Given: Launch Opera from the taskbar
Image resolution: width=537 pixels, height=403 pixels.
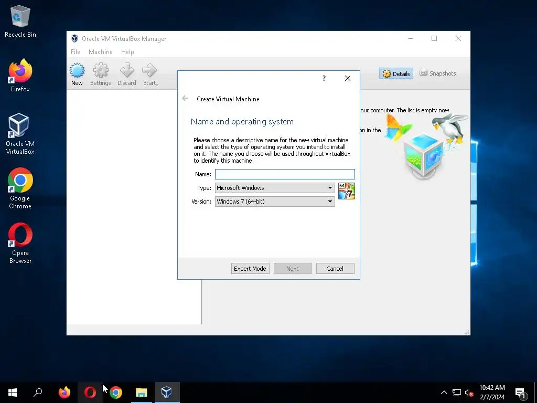Looking at the screenshot, I should pyautogui.click(x=90, y=393).
